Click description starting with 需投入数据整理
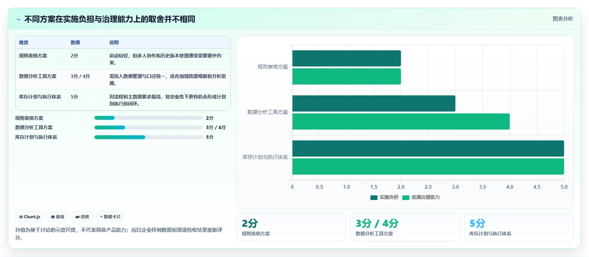The height and width of the screenshot is (257, 589). point(167,79)
